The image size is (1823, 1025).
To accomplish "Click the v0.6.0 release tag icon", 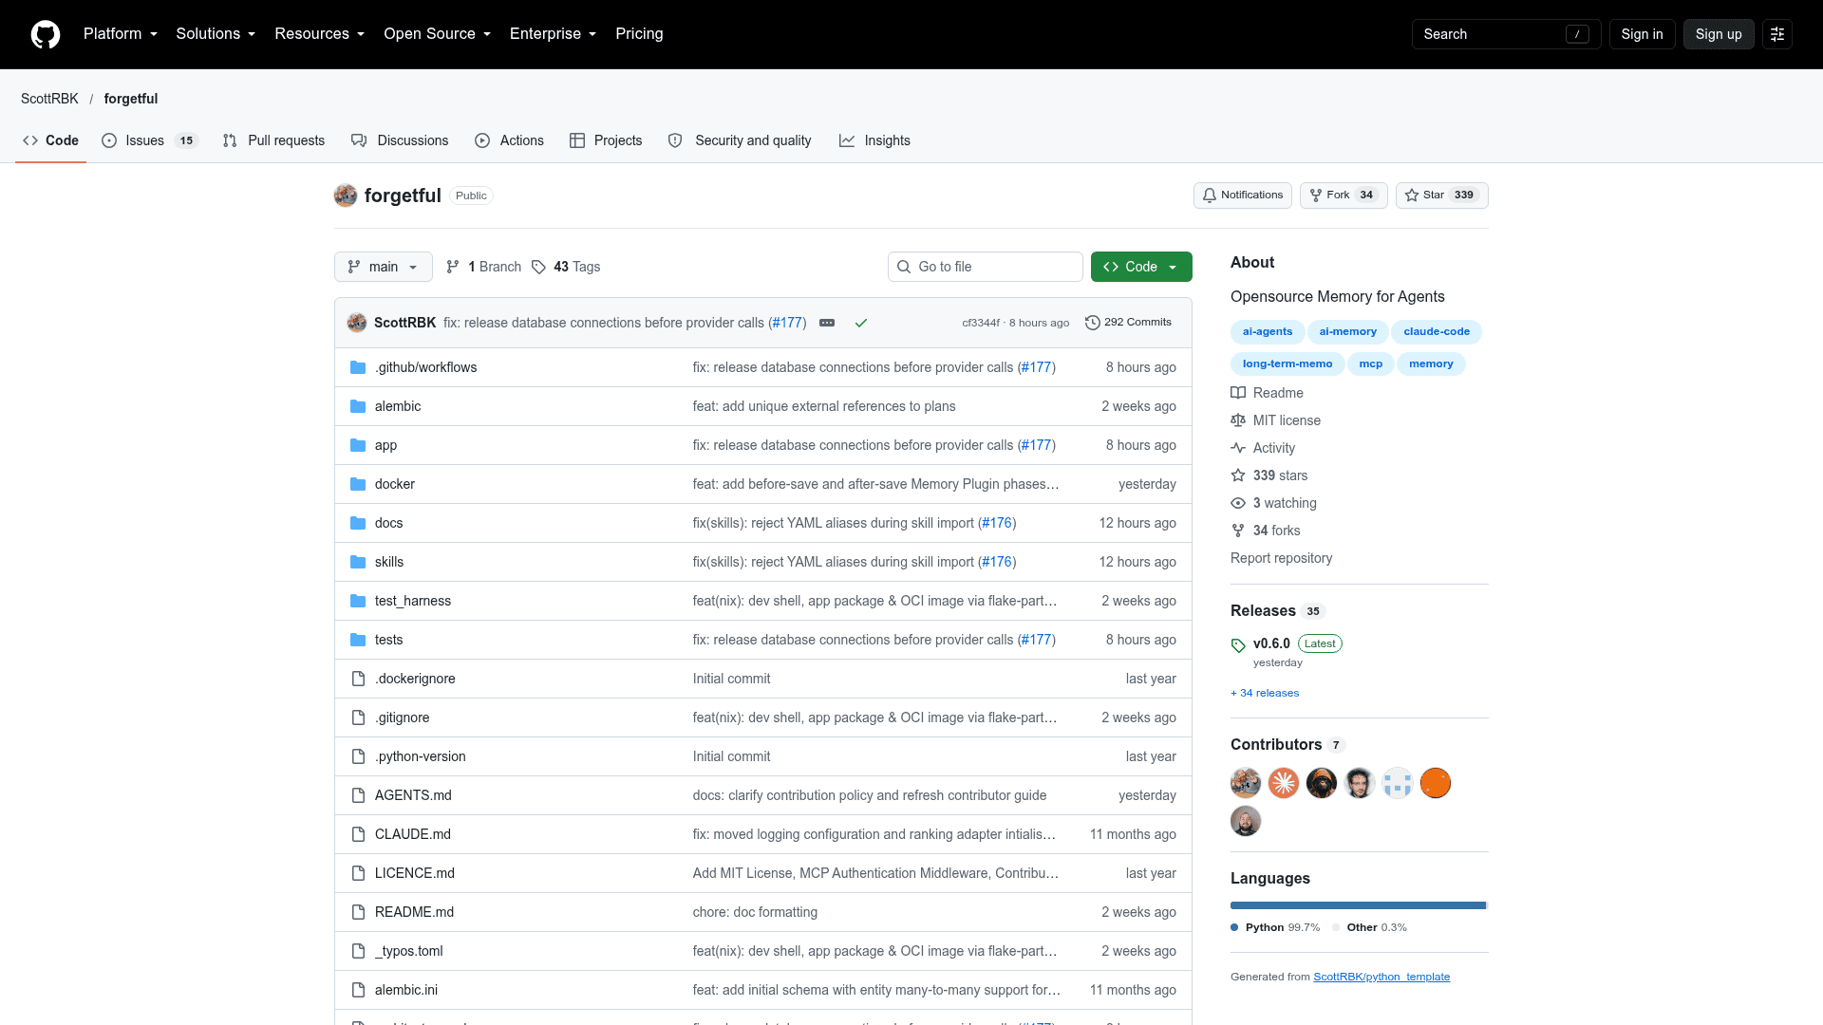I will pyautogui.click(x=1238, y=645).
